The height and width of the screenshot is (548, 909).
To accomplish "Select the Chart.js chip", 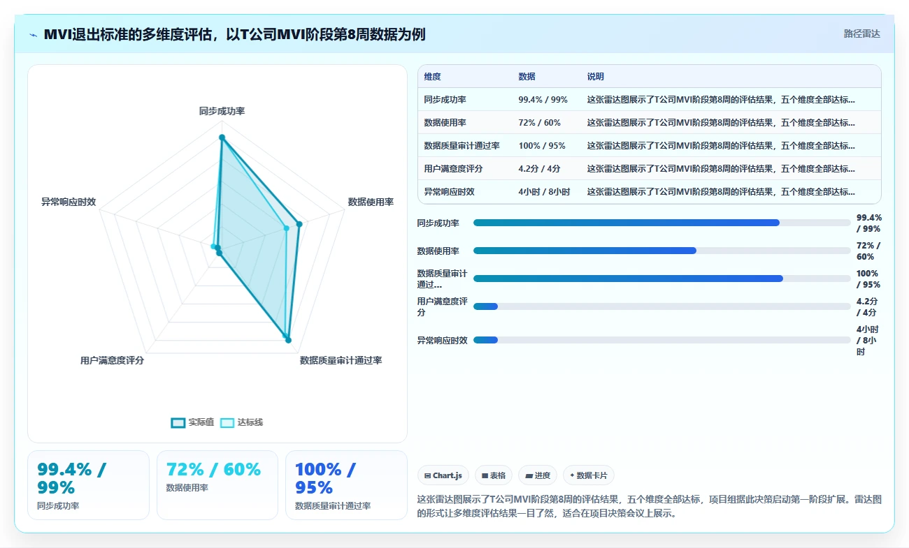I will [x=443, y=475].
